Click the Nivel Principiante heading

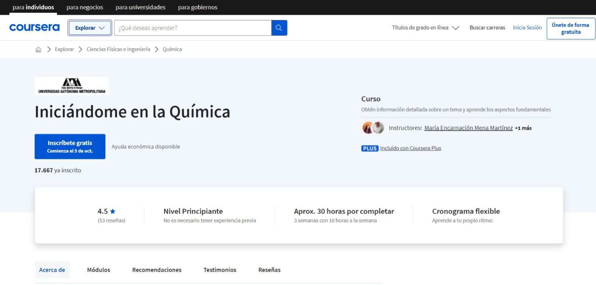pyautogui.click(x=193, y=211)
